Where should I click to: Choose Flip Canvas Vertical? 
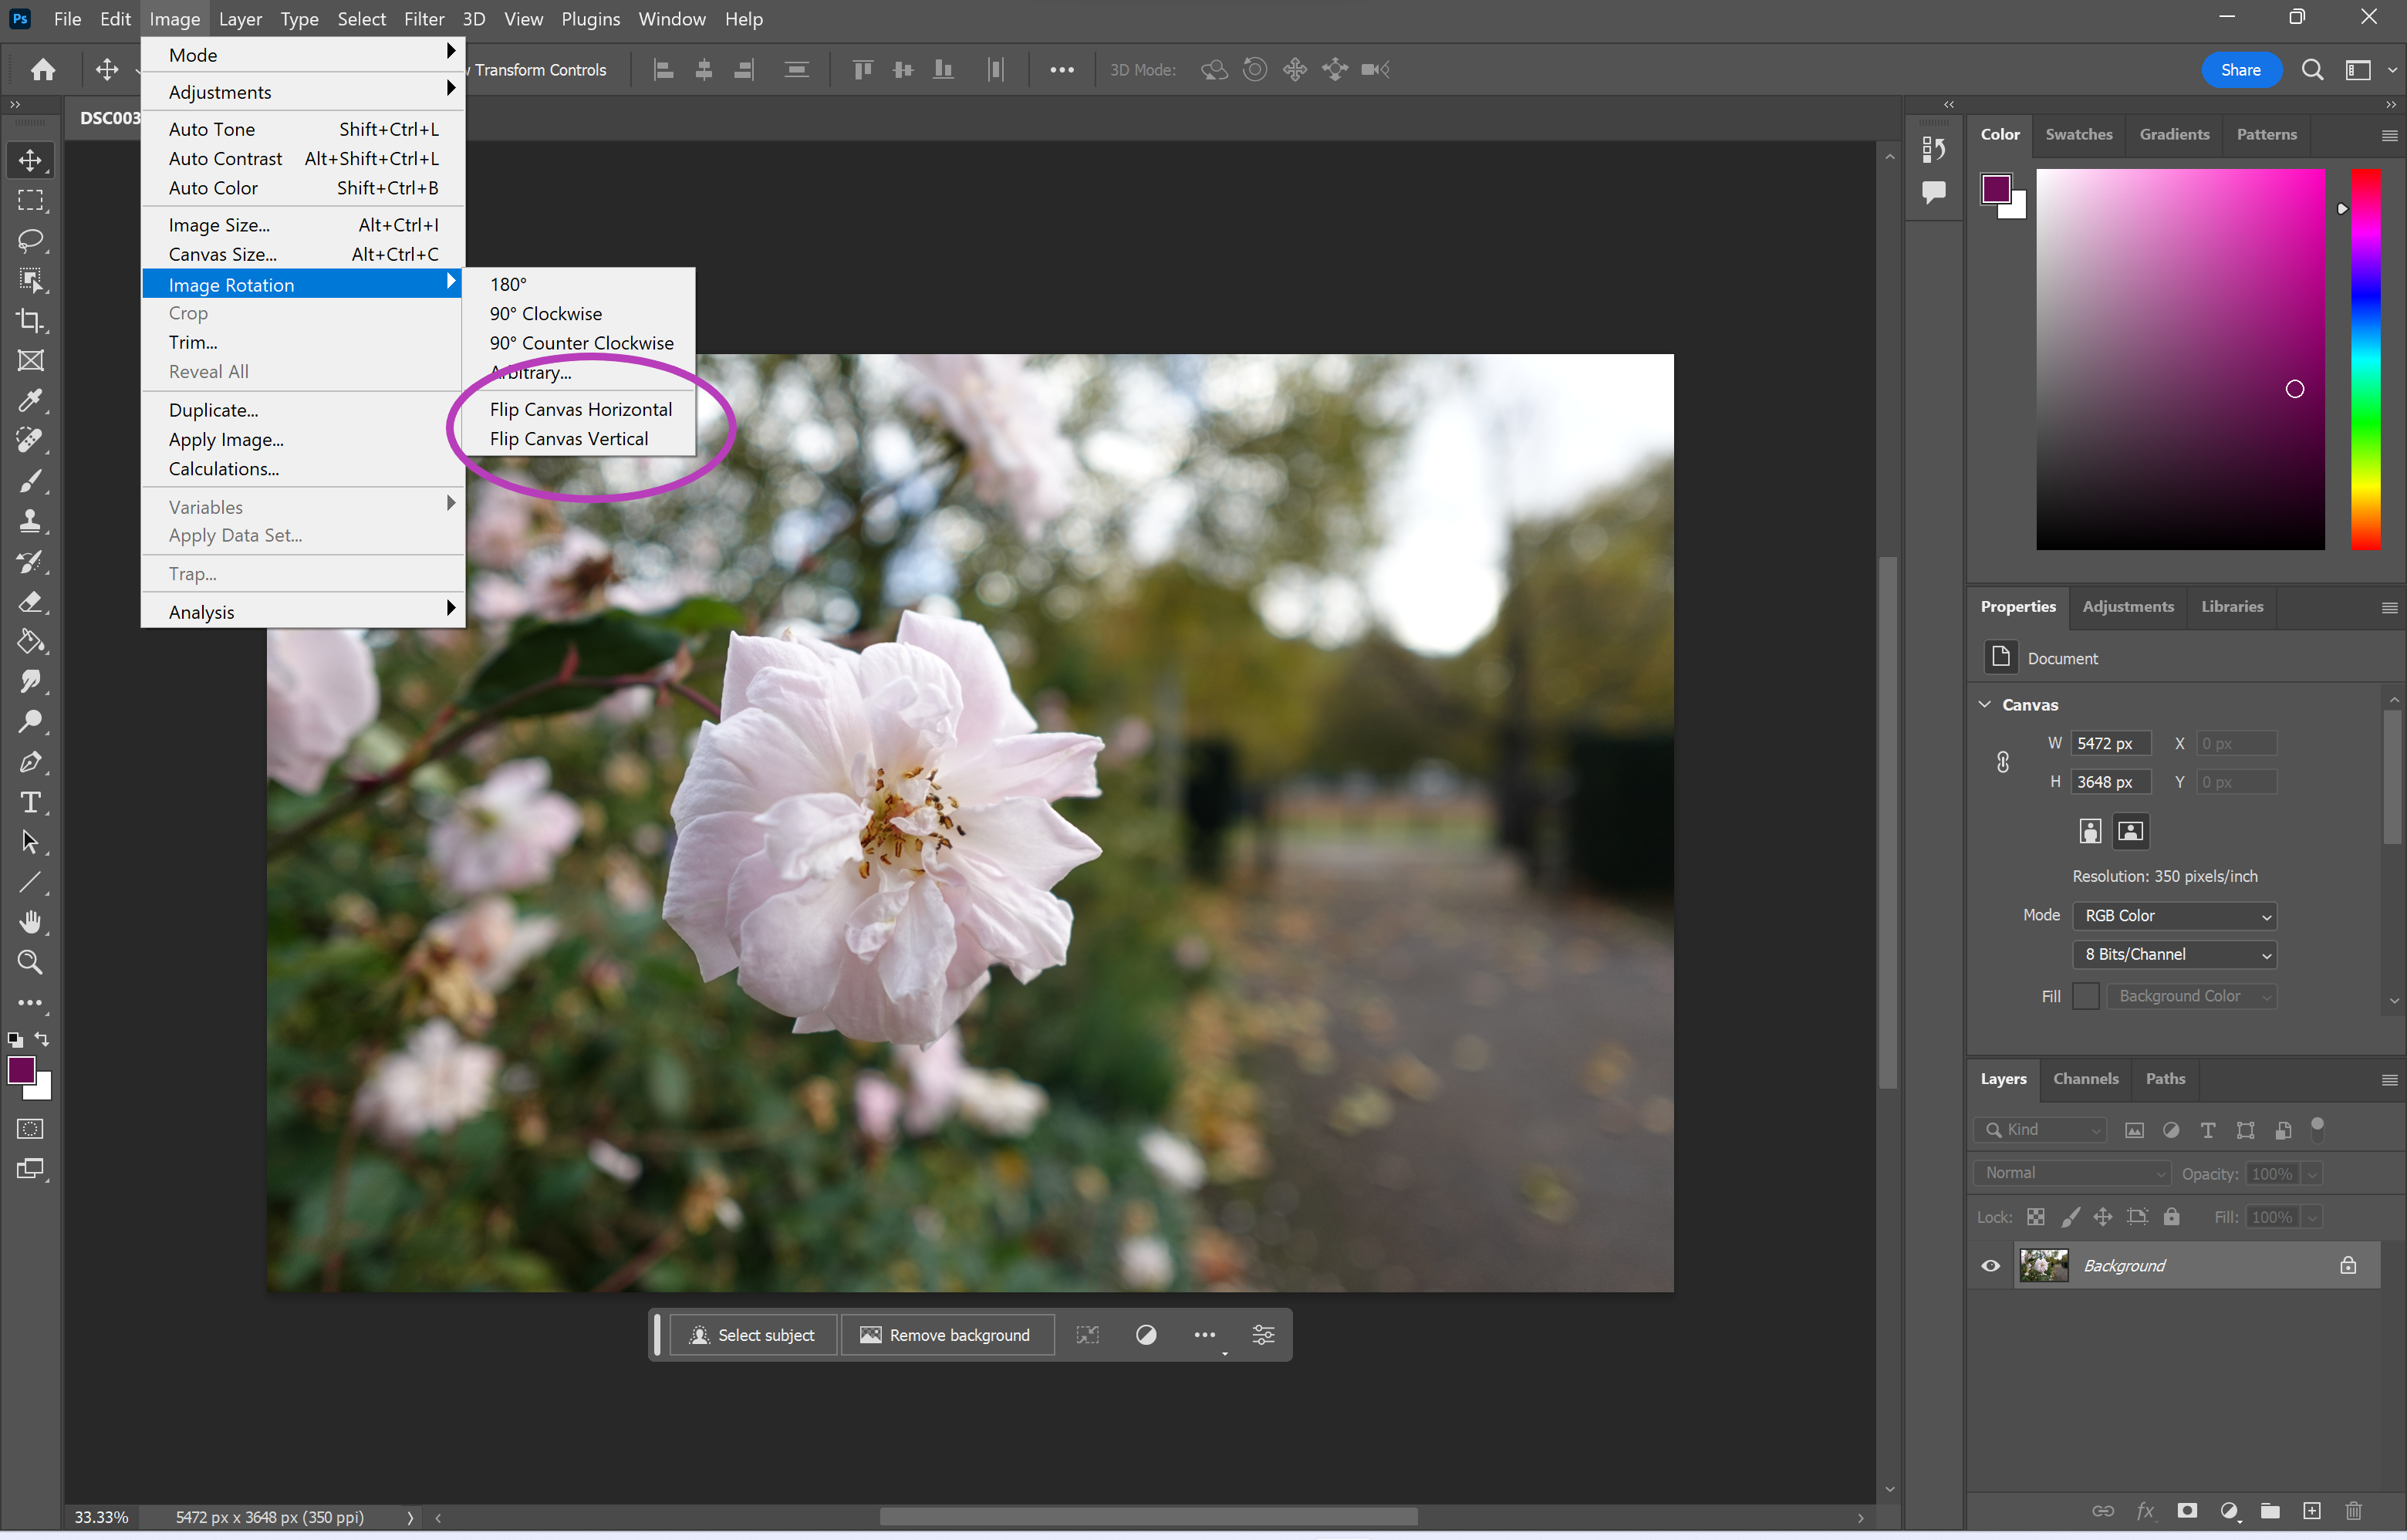pyautogui.click(x=568, y=439)
